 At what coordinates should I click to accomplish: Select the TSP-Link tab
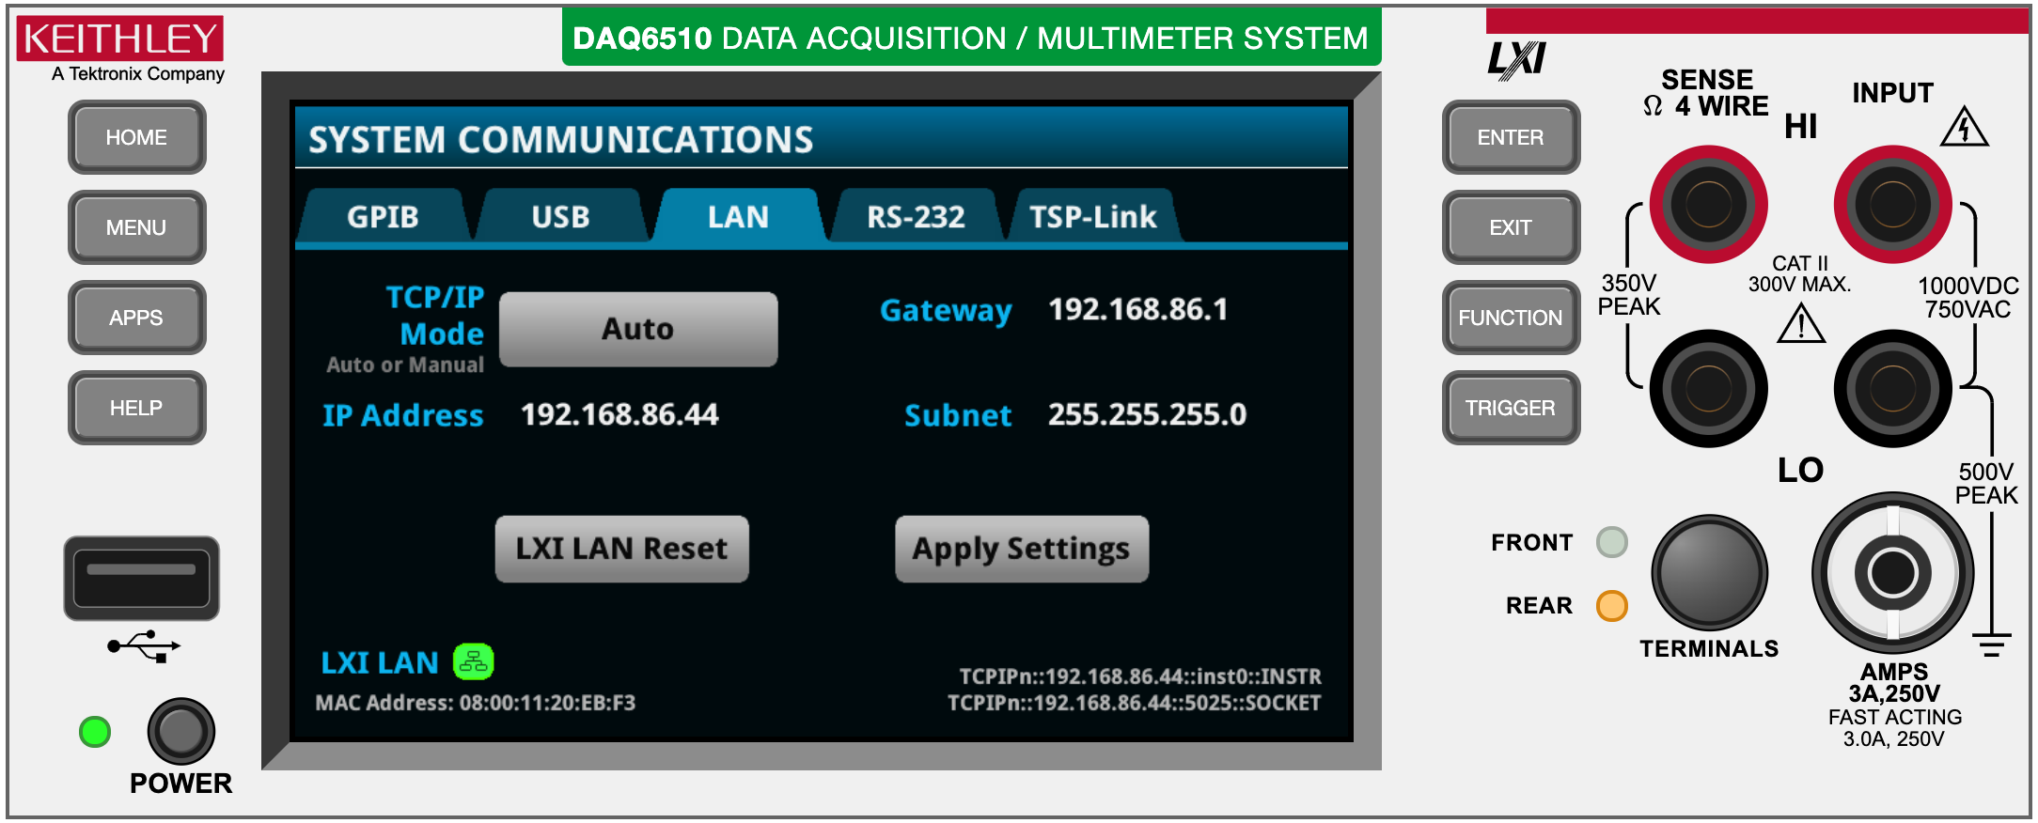click(x=1092, y=217)
